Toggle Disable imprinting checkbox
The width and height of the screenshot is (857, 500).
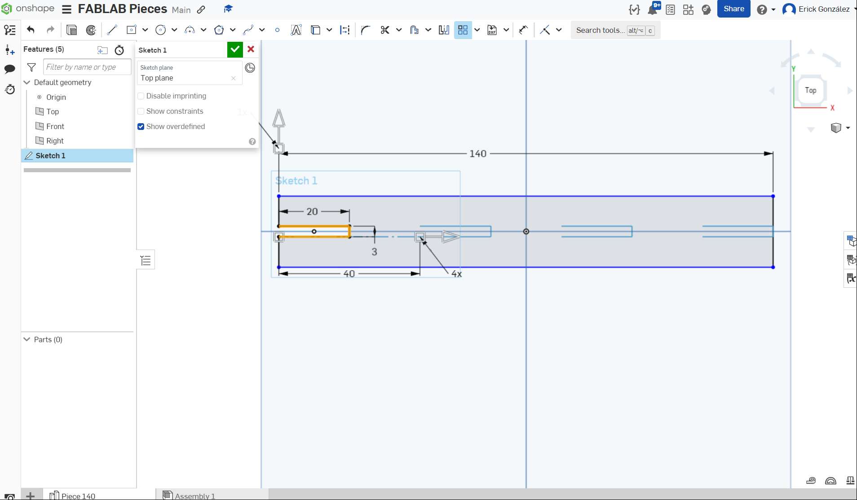click(141, 96)
